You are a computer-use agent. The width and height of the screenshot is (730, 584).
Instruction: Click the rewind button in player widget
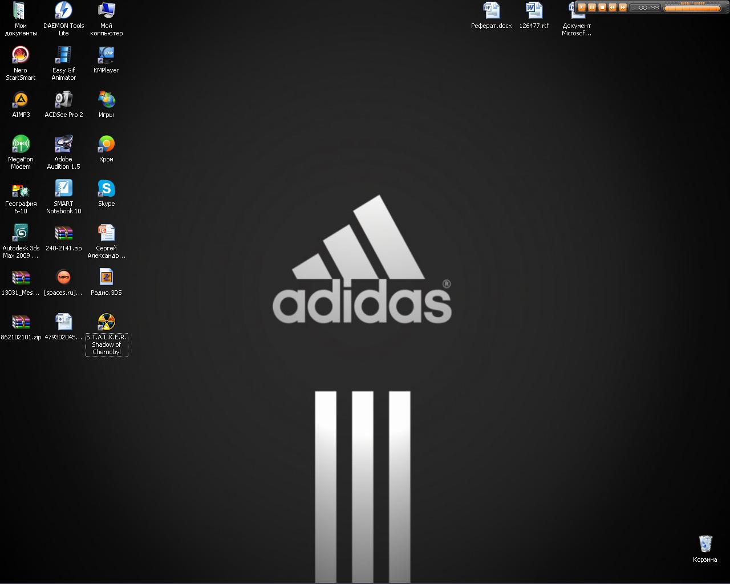tap(613, 7)
